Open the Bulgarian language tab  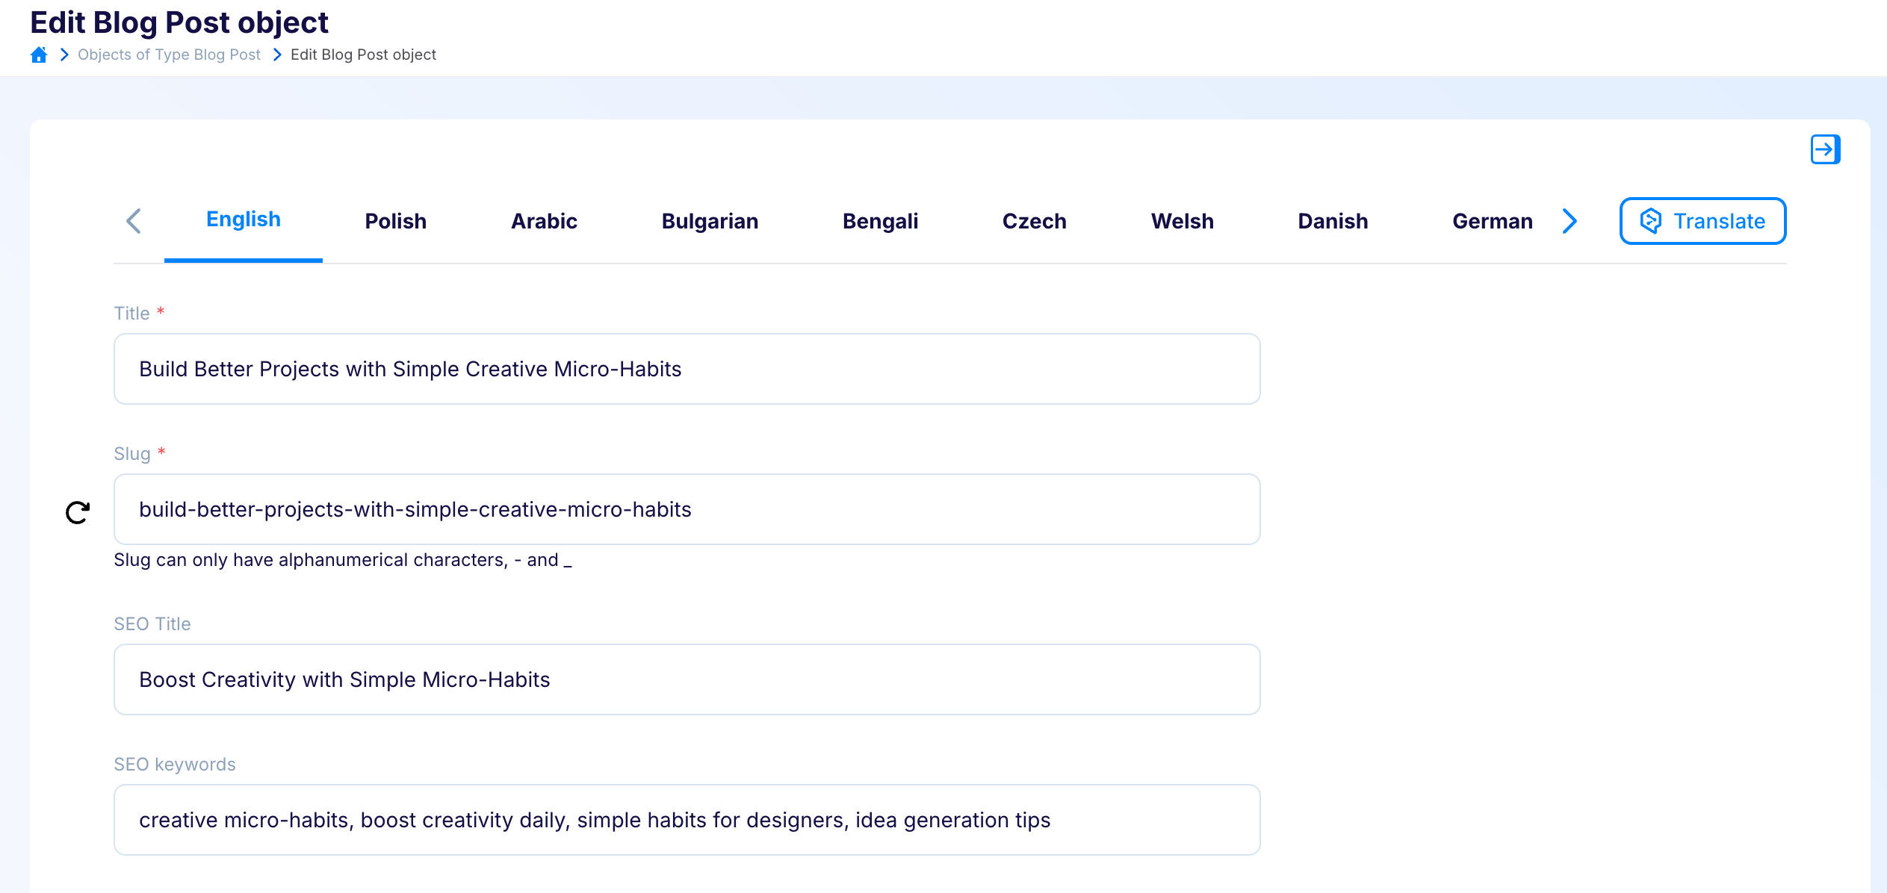pos(710,221)
